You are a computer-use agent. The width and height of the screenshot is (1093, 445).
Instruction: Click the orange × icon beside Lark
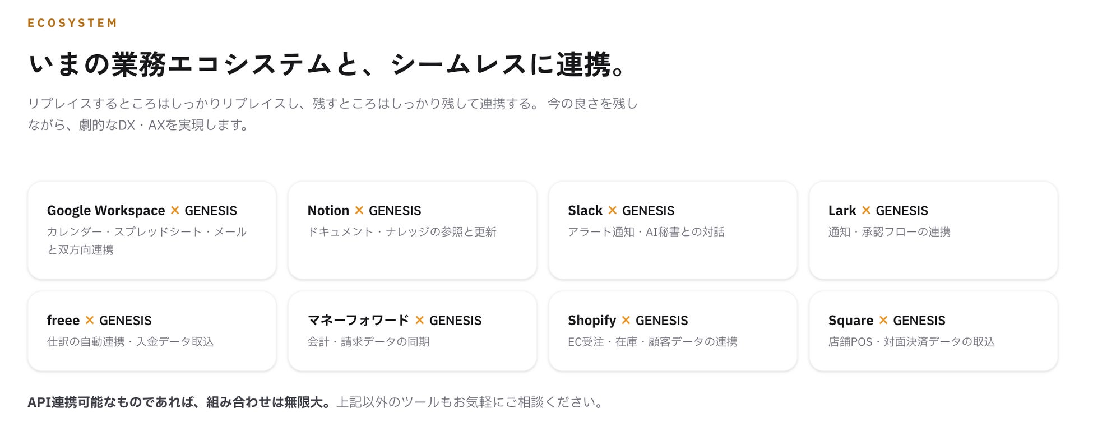point(866,211)
